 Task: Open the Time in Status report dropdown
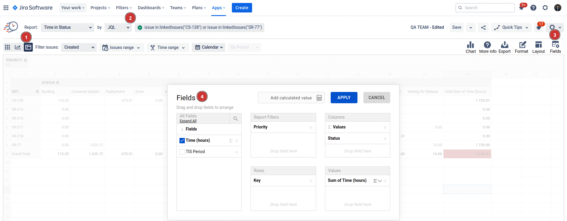[x=68, y=28]
